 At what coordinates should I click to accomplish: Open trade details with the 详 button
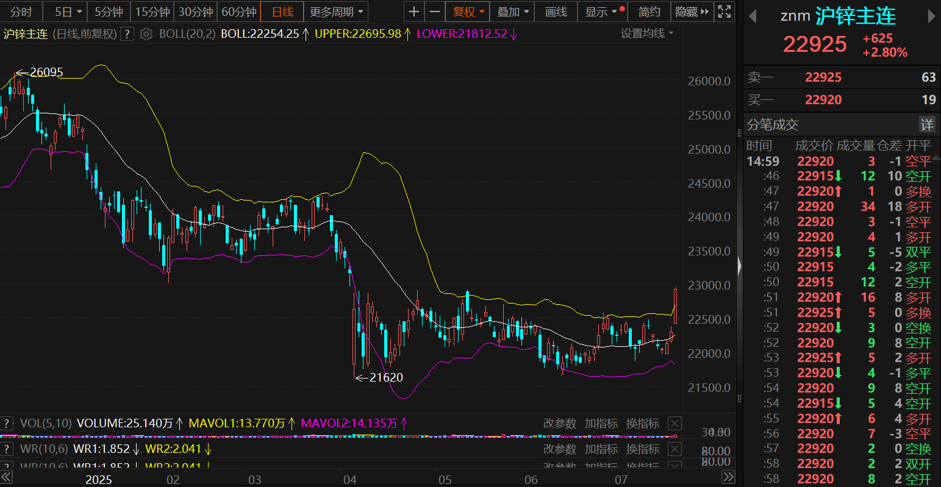(x=926, y=125)
